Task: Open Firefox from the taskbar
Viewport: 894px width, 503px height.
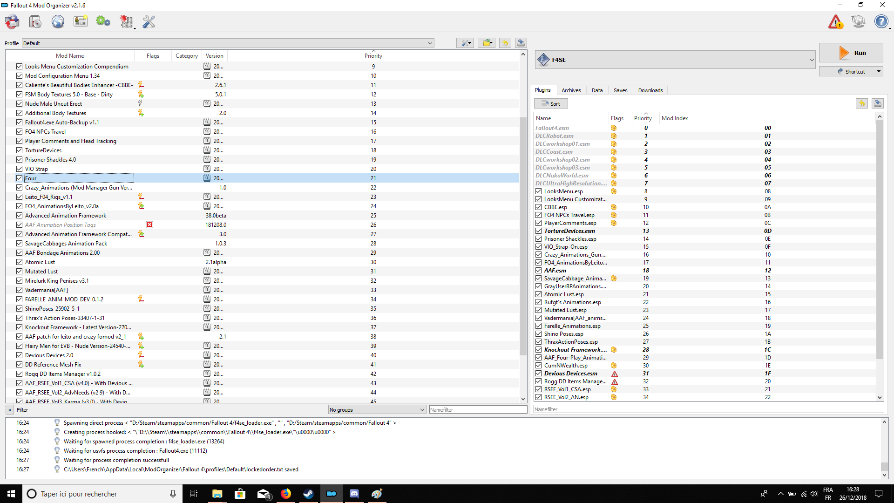Action: [285, 494]
